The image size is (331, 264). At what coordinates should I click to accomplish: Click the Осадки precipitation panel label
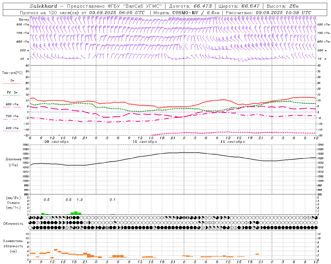pos(13,203)
